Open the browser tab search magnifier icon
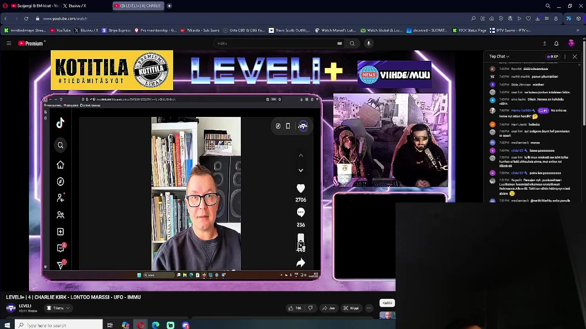Viewport: 586px width, 329px height. coord(548,6)
